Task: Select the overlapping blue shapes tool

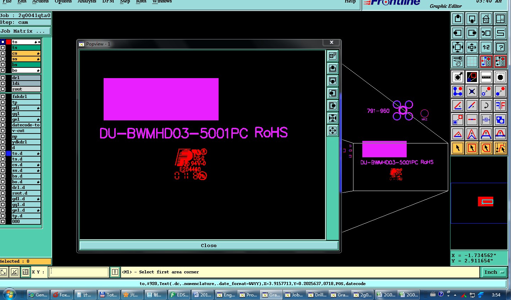Action: (500, 120)
